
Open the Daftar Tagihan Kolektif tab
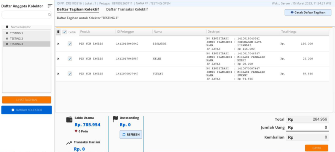point(78,9)
